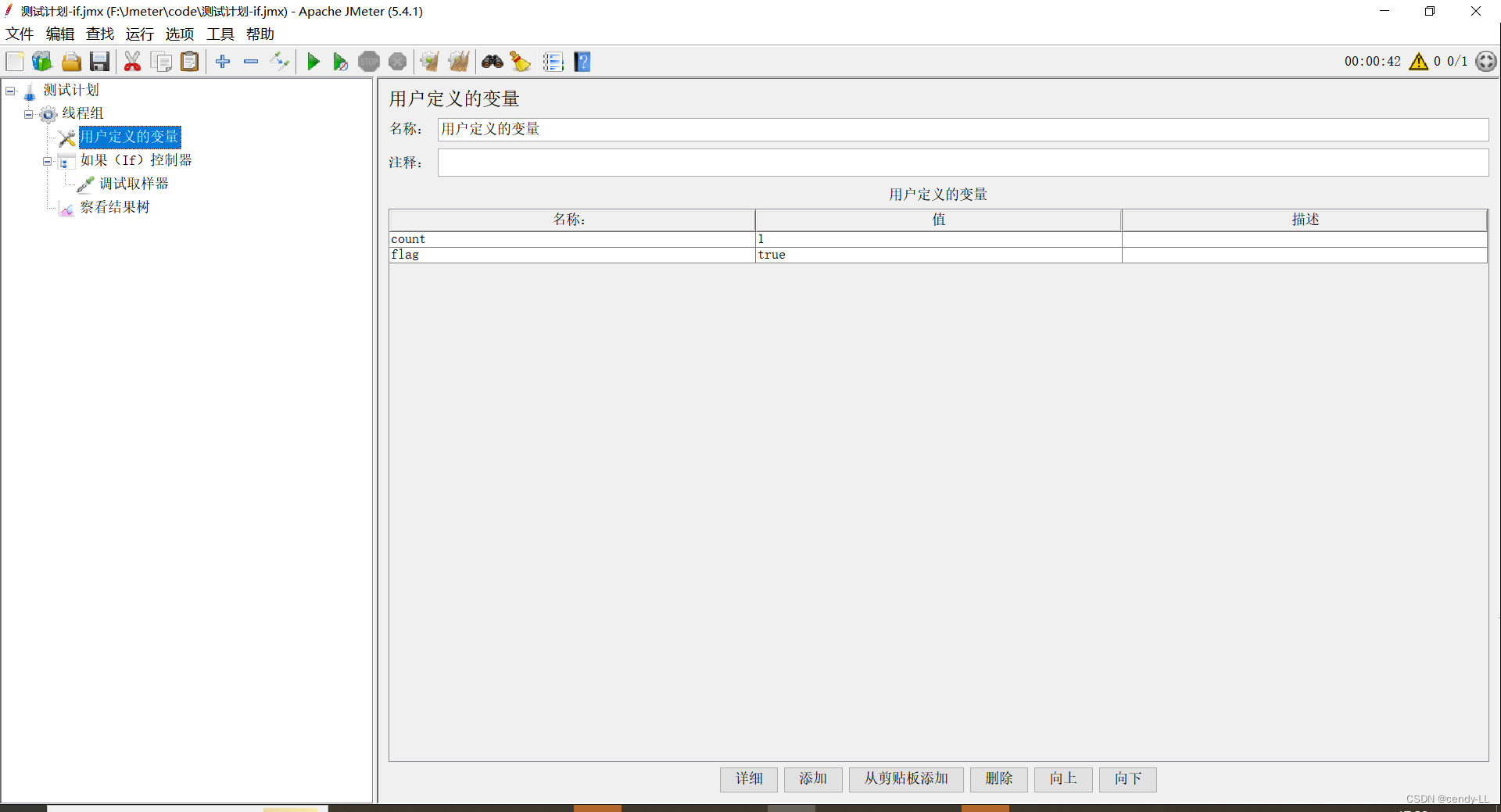This screenshot has width=1501, height=812.
Task: Click the 添加 button
Action: [813, 779]
